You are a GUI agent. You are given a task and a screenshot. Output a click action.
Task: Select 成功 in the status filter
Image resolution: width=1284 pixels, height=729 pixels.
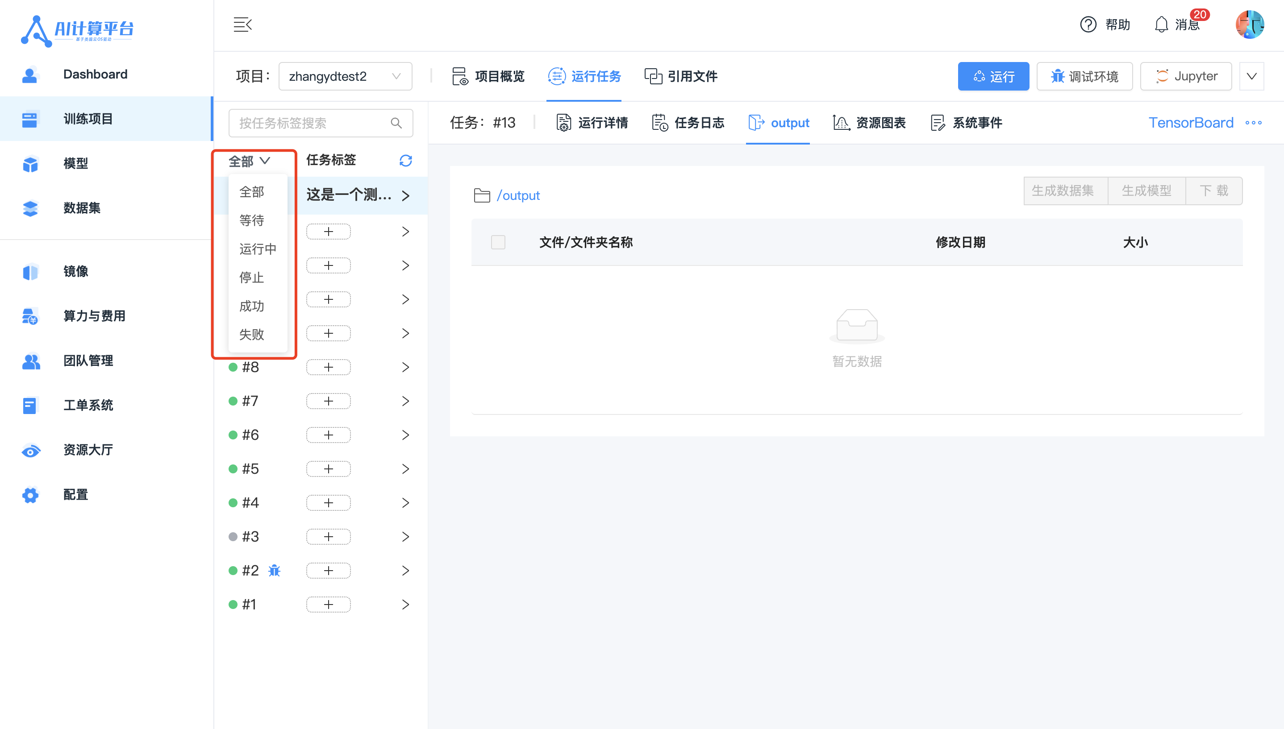pyautogui.click(x=258, y=306)
